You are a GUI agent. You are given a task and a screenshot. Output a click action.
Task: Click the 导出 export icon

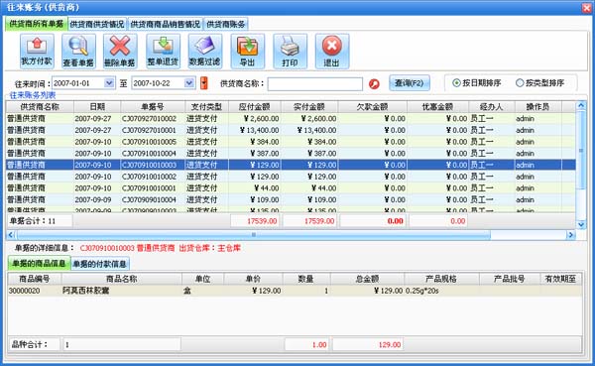247,51
